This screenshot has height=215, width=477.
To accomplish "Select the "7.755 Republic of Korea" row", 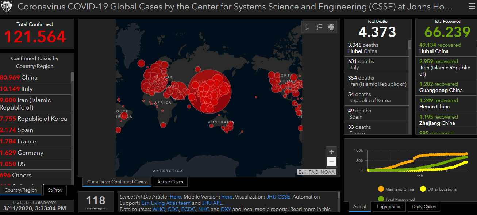I will pos(35,119).
